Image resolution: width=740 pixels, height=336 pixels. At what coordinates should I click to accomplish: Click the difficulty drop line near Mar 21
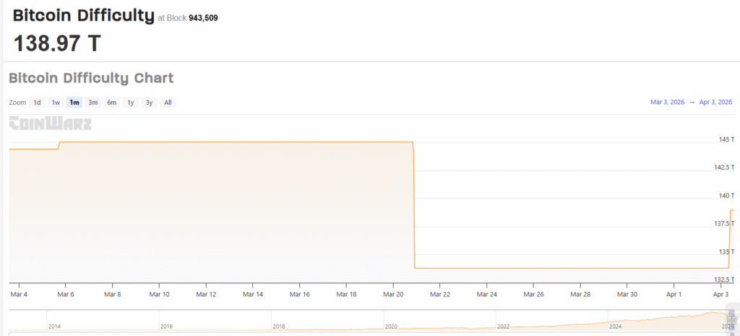pyautogui.click(x=414, y=206)
